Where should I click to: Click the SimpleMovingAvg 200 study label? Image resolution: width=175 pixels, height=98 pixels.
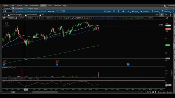click(135, 18)
